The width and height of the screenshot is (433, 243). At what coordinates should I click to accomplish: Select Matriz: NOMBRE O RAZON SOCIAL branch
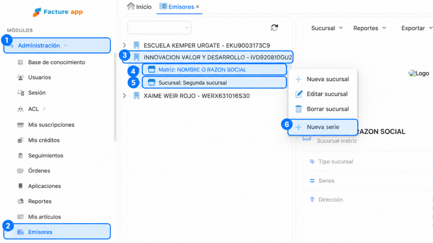214,70
